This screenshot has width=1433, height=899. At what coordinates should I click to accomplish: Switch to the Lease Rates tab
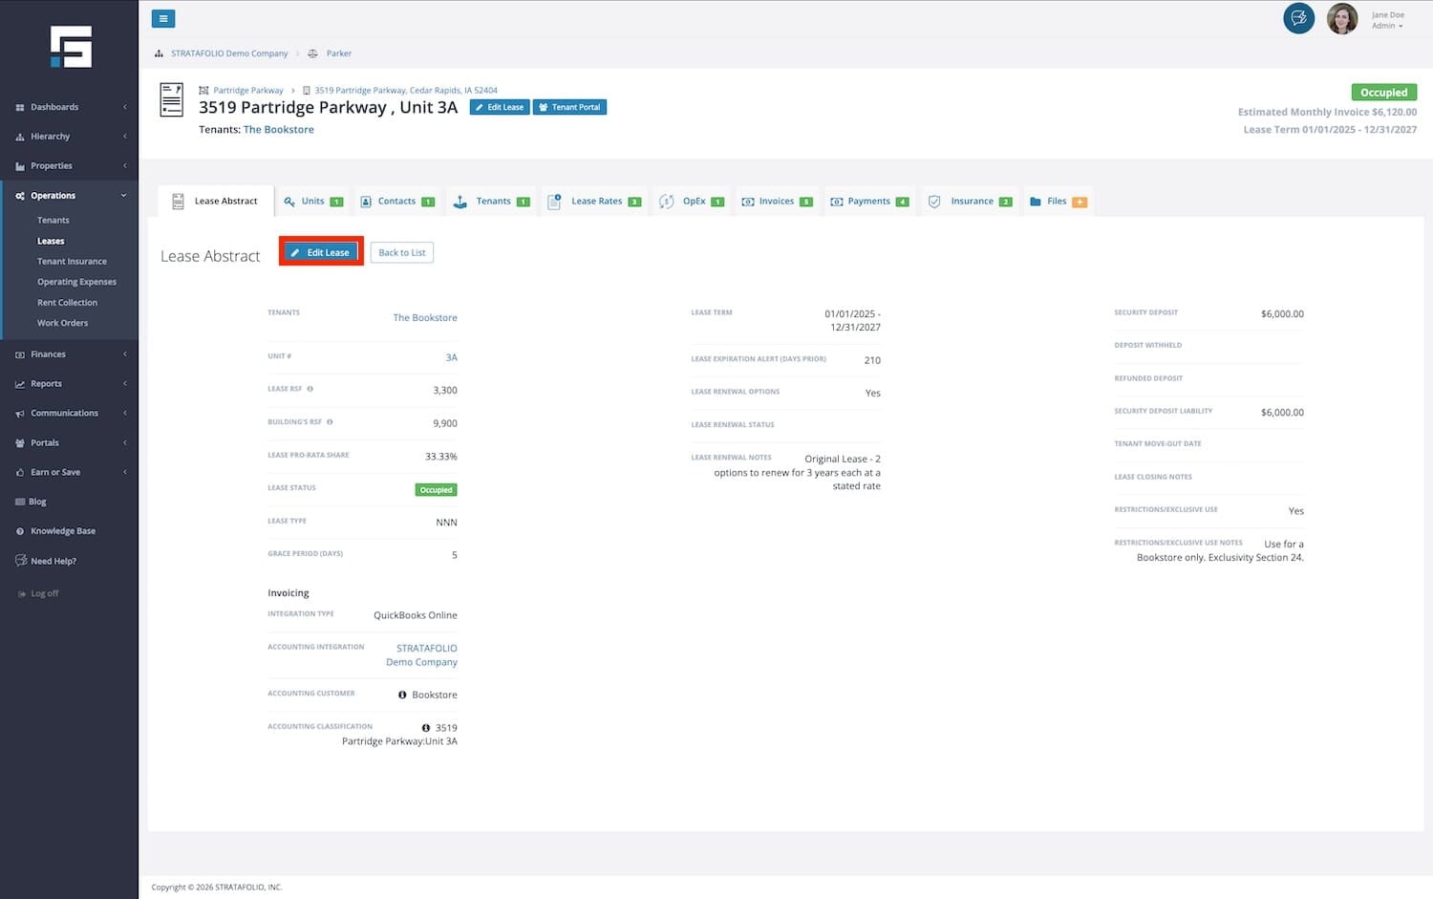point(595,202)
